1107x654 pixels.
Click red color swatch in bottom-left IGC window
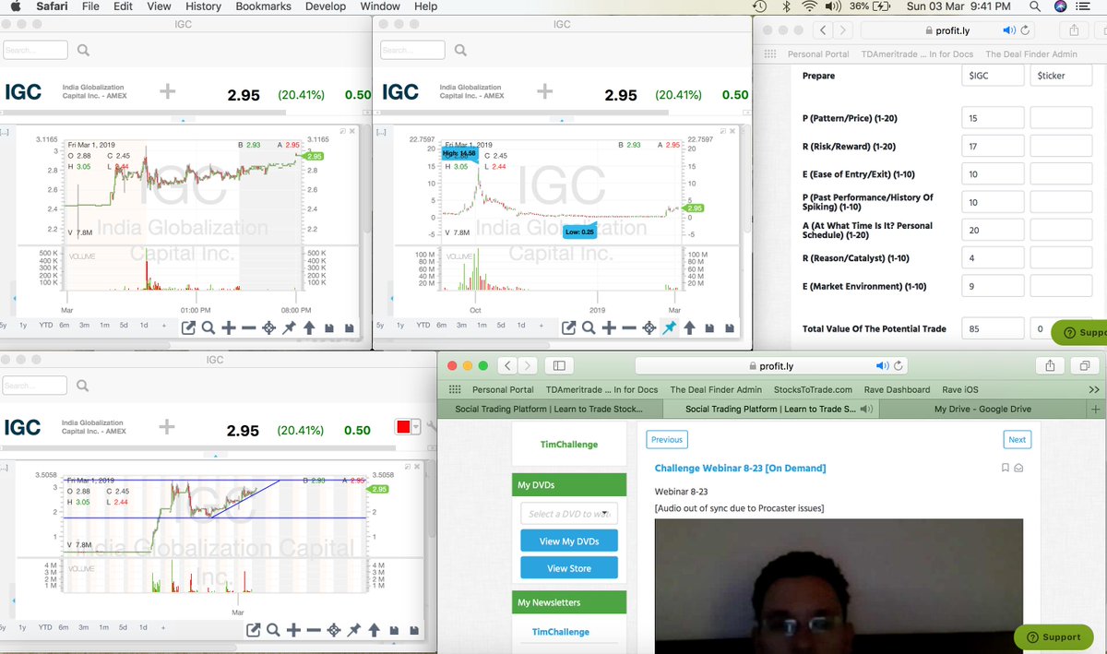402,427
